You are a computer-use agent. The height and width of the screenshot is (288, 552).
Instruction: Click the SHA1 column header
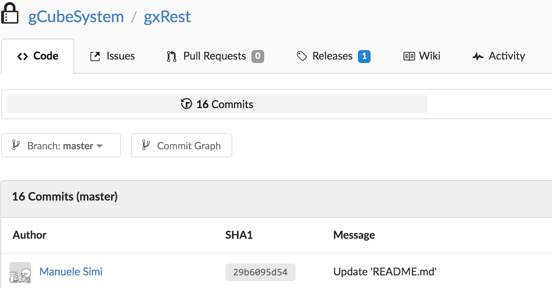tap(239, 235)
